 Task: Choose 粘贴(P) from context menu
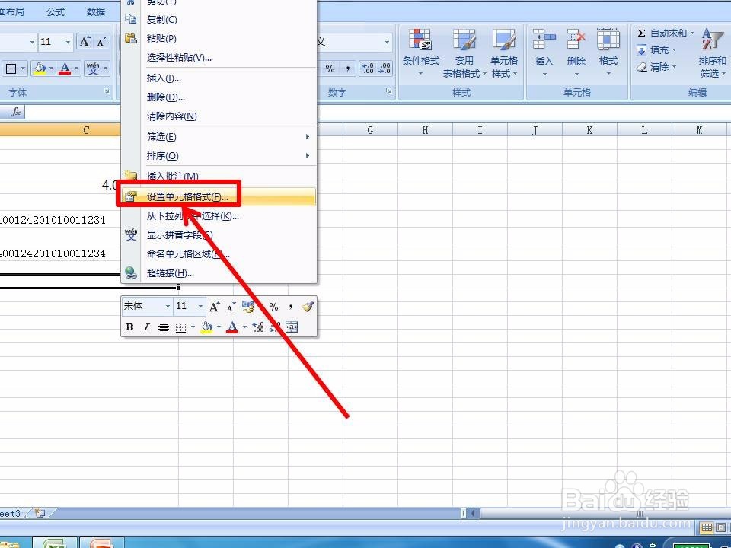pyautogui.click(x=219, y=39)
